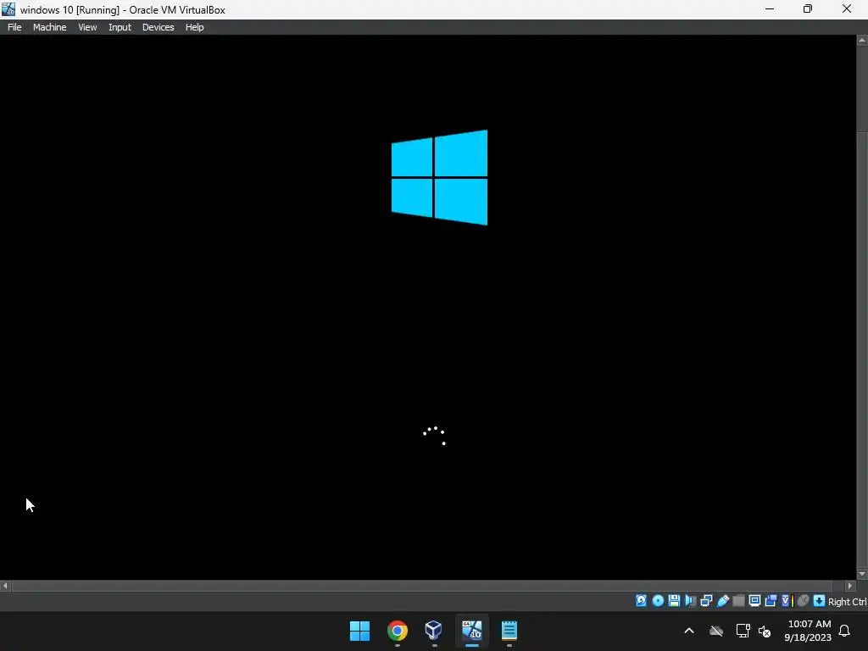Open the Help menu
The image size is (868, 651).
(194, 27)
